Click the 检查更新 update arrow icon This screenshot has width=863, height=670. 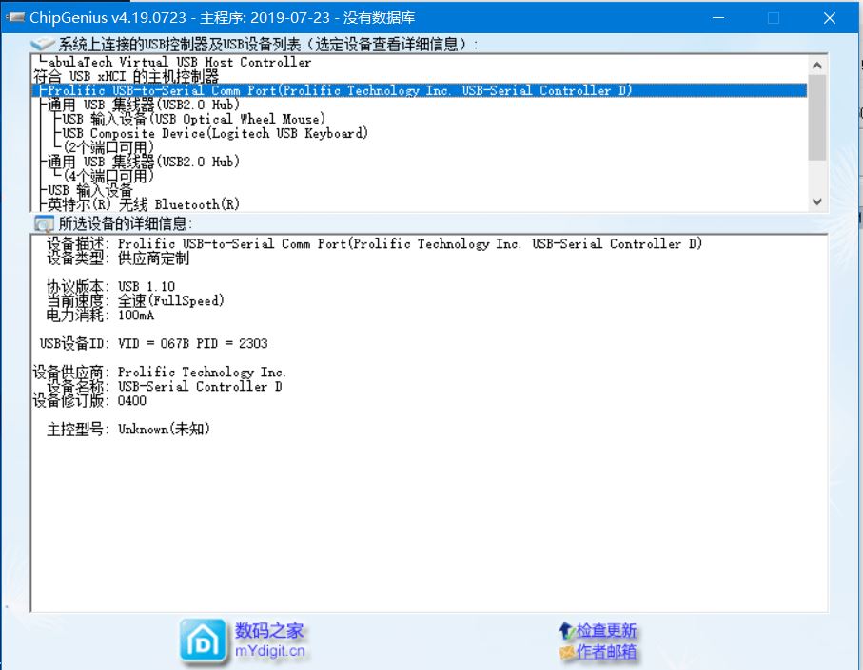click(566, 630)
